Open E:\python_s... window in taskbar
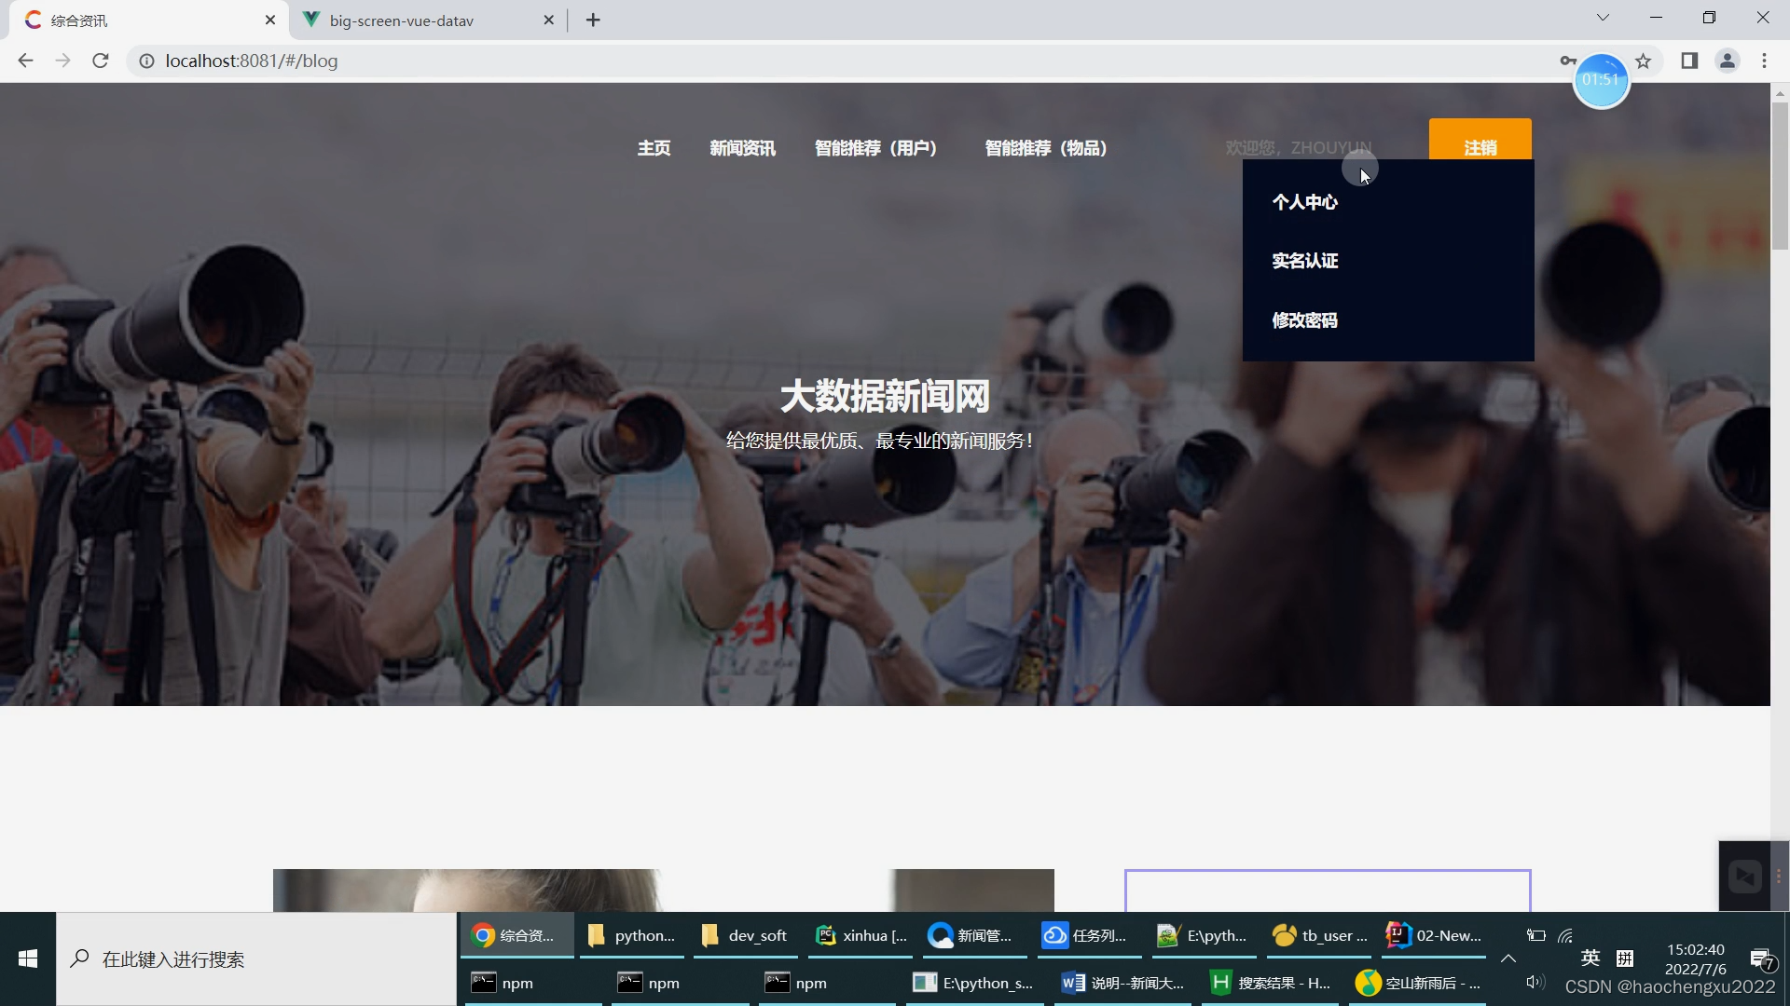Screen dimensions: 1790x1006 click(974, 983)
